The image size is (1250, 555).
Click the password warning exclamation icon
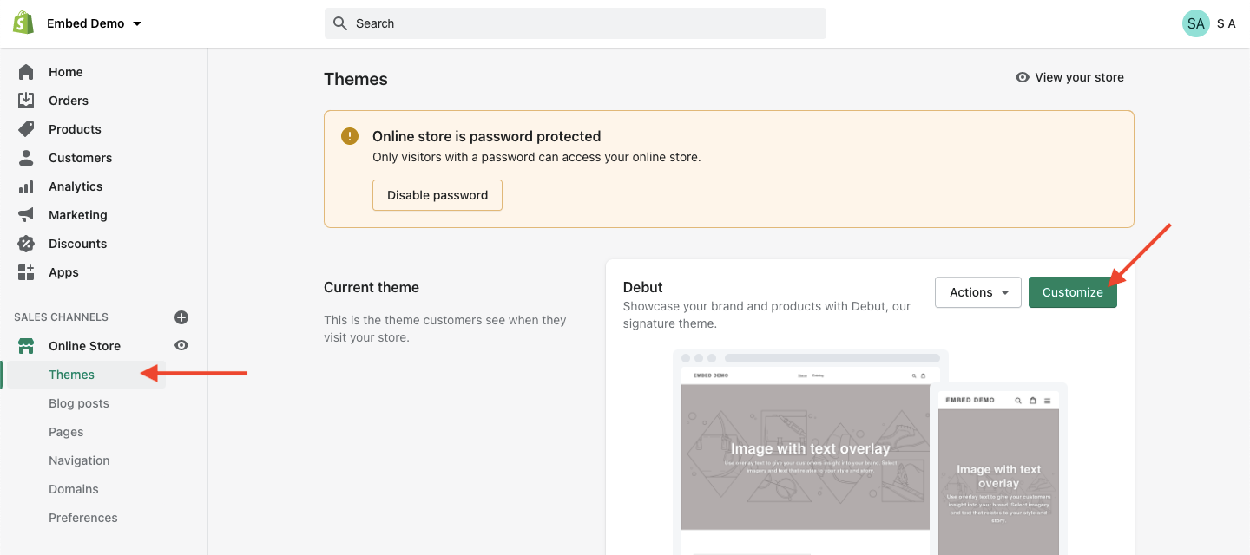pyautogui.click(x=350, y=136)
